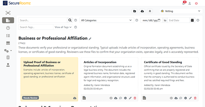Edit the Certificate of Good Standing file

pos(190,98)
